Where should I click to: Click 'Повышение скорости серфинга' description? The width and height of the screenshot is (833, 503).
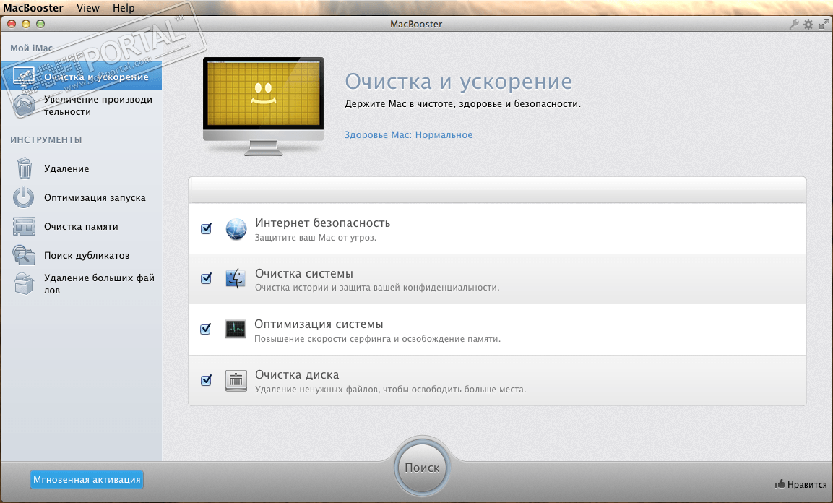[x=377, y=338]
